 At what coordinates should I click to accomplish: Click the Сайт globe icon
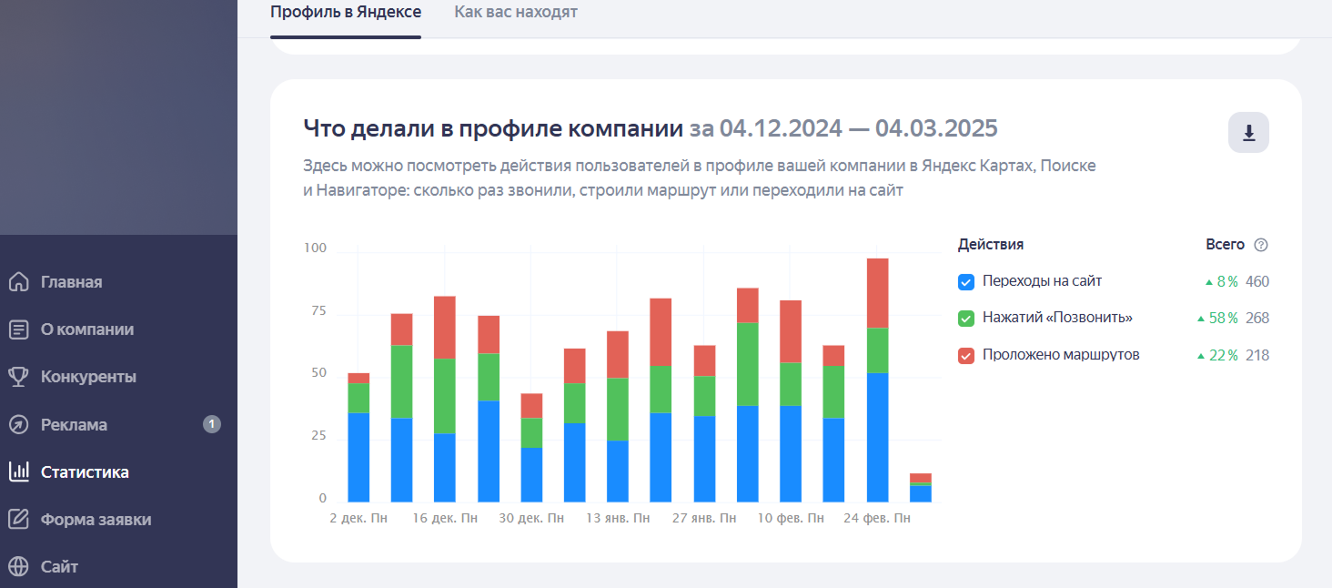pos(18,566)
